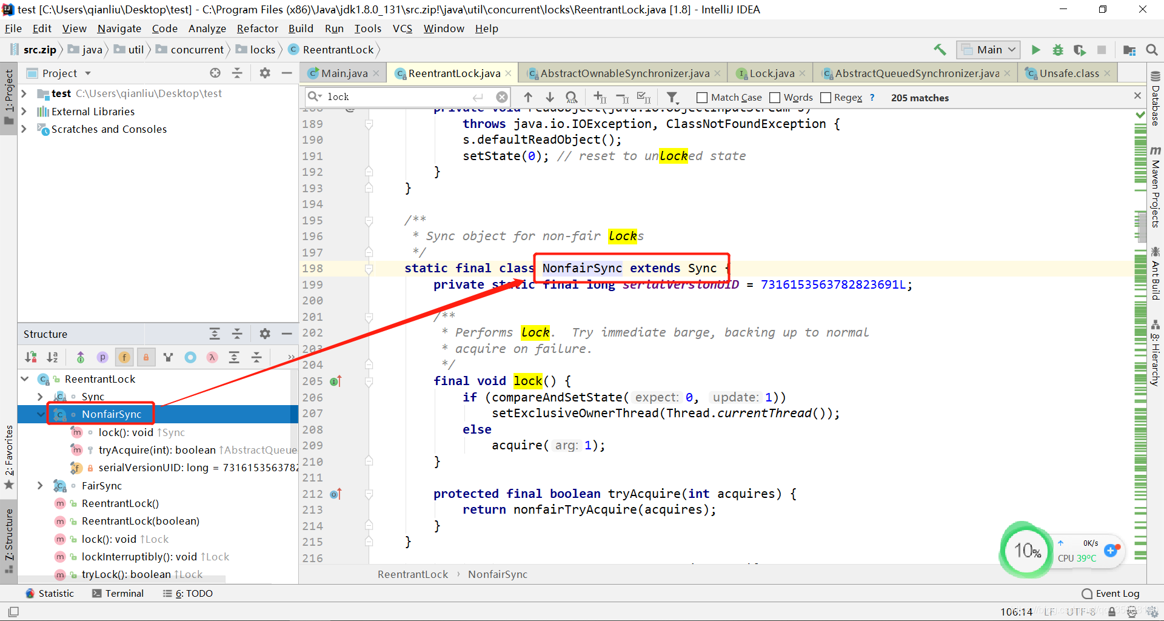Open Statistic tool window
Image resolution: width=1164 pixels, height=621 pixels.
point(50,594)
